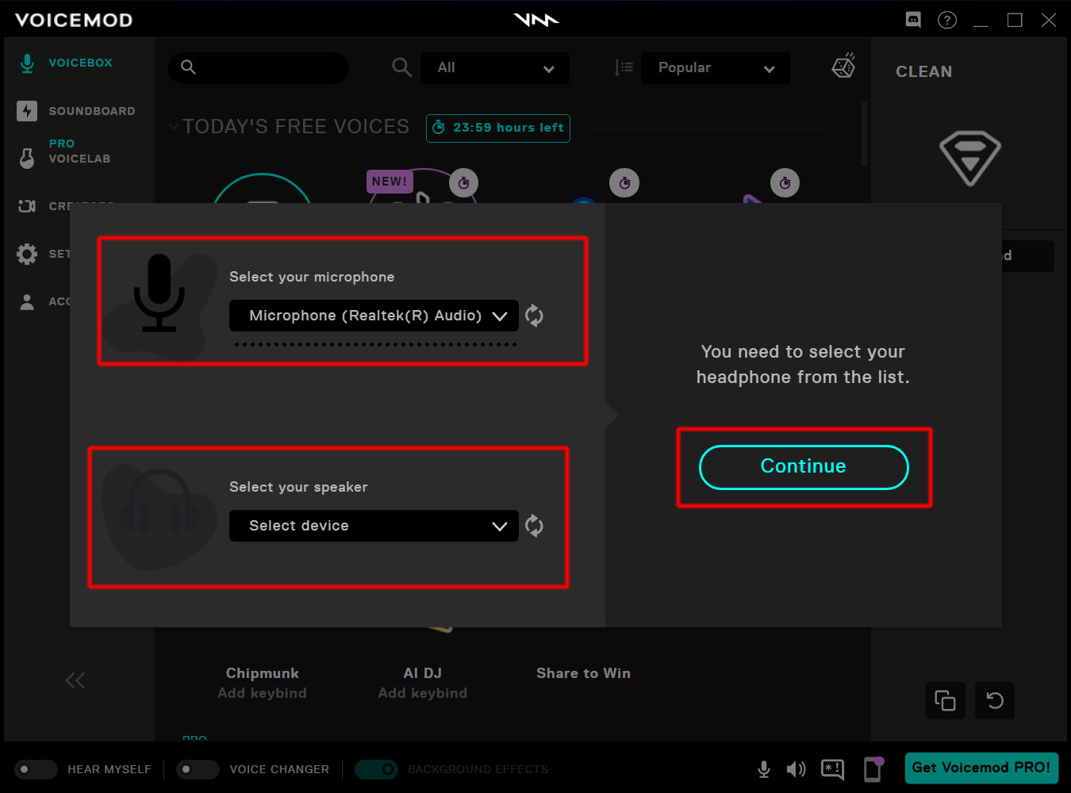Click the phone icon in the bottom bar

(x=873, y=769)
